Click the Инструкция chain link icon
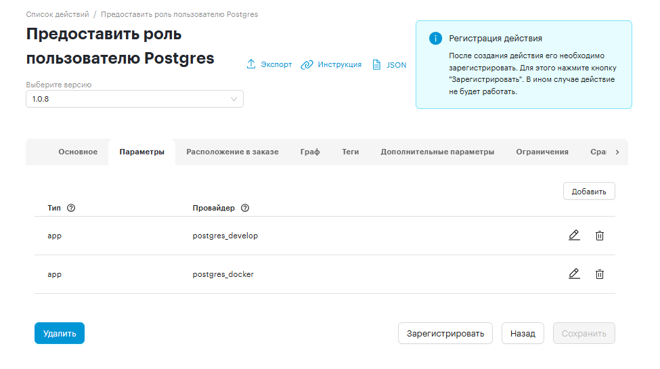Screen dimensions: 660x369 click(307, 64)
